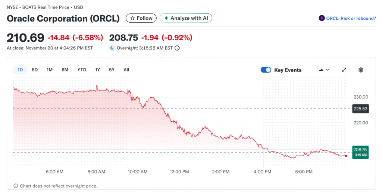The width and height of the screenshot is (382, 192).
Task: Toggle the Key Events switch off
Action: click(266, 70)
